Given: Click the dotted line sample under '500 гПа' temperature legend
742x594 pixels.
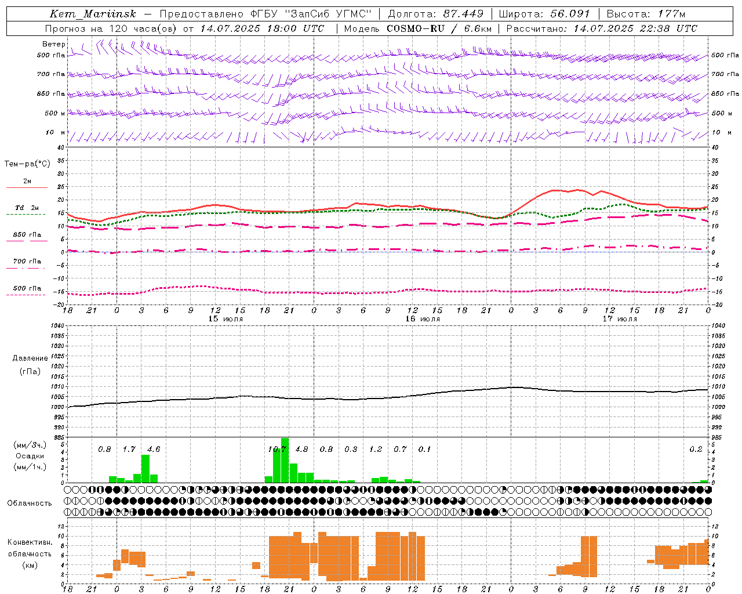Looking at the screenshot, I should click(x=26, y=295).
